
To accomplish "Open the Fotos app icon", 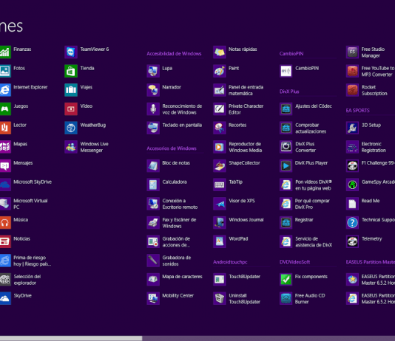I will [x=5, y=71].
